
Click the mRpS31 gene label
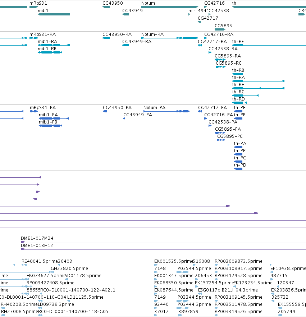coord(38,3)
